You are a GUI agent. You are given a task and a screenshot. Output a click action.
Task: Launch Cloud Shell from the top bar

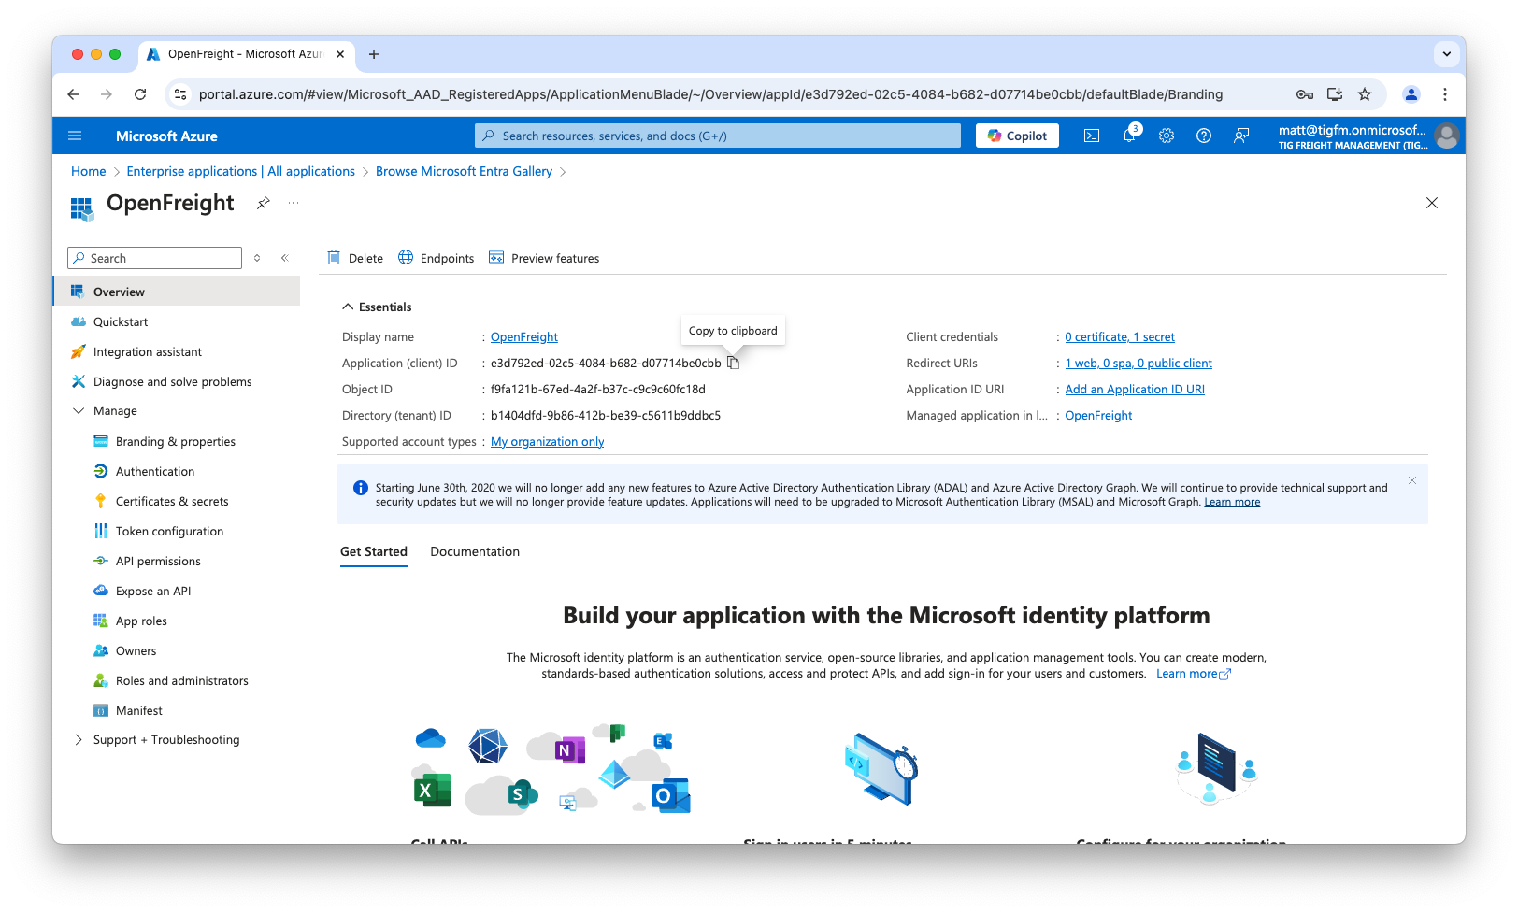[1092, 136]
